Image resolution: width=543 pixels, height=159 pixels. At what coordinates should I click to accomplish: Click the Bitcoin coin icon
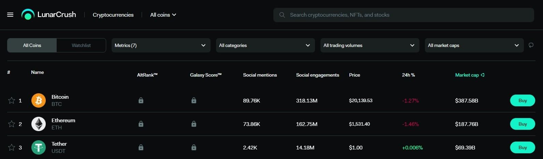39,100
